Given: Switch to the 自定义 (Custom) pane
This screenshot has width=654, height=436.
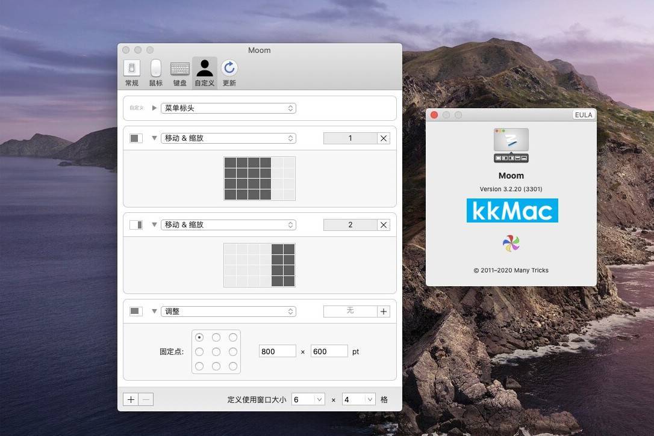Looking at the screenshot, I should click(x=204, y=71).
